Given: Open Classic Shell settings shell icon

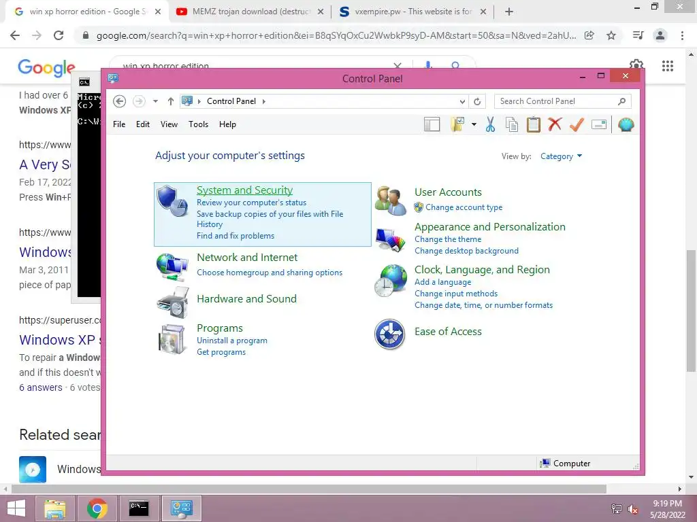Looking at the screenshot, I should pyautogui.click(x=626, y=125).
